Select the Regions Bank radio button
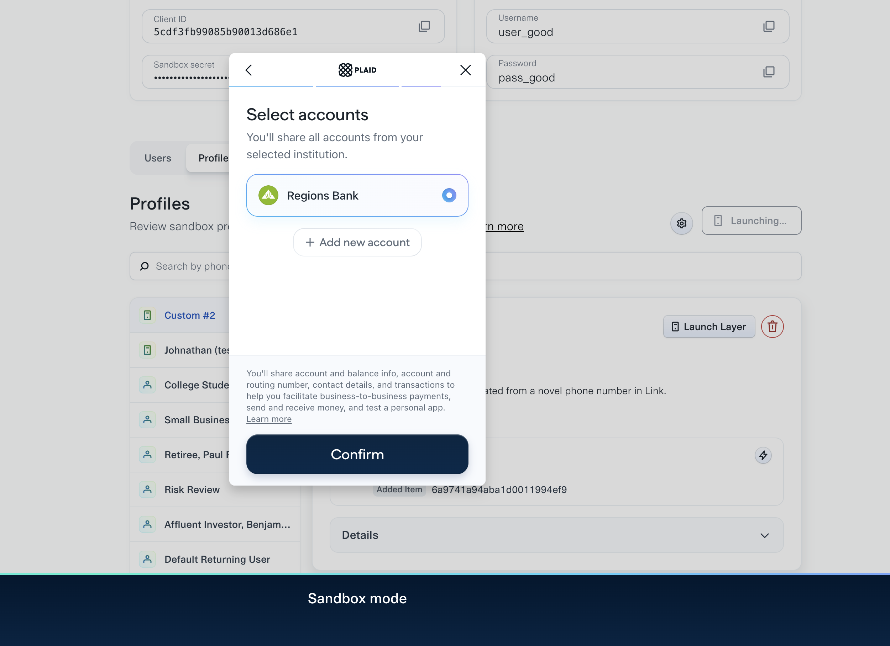890x646 pixels. click(x=449, y=195)
